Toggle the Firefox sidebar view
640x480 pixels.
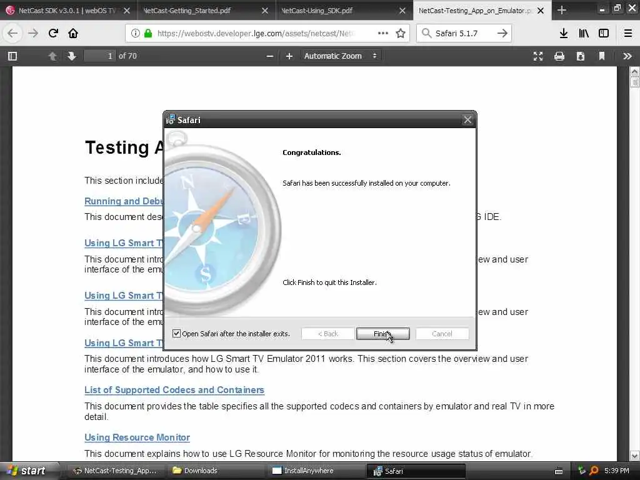604,33
